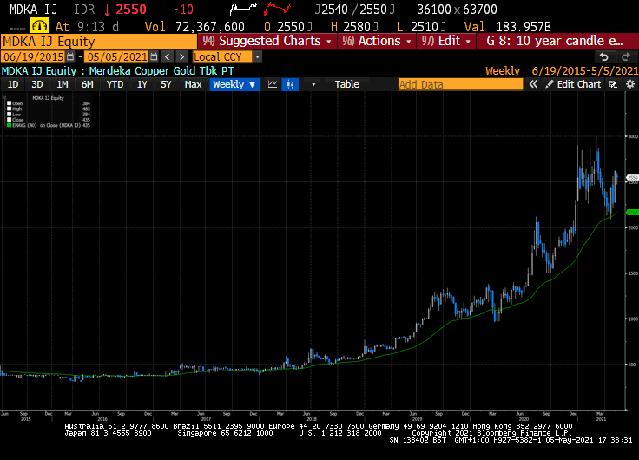Select the 1D range tab

pyautogui.click(x=13, y=84)
